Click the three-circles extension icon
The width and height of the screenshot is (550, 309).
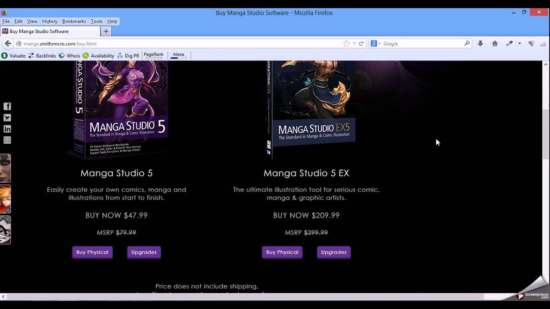[x=531, y=43]
